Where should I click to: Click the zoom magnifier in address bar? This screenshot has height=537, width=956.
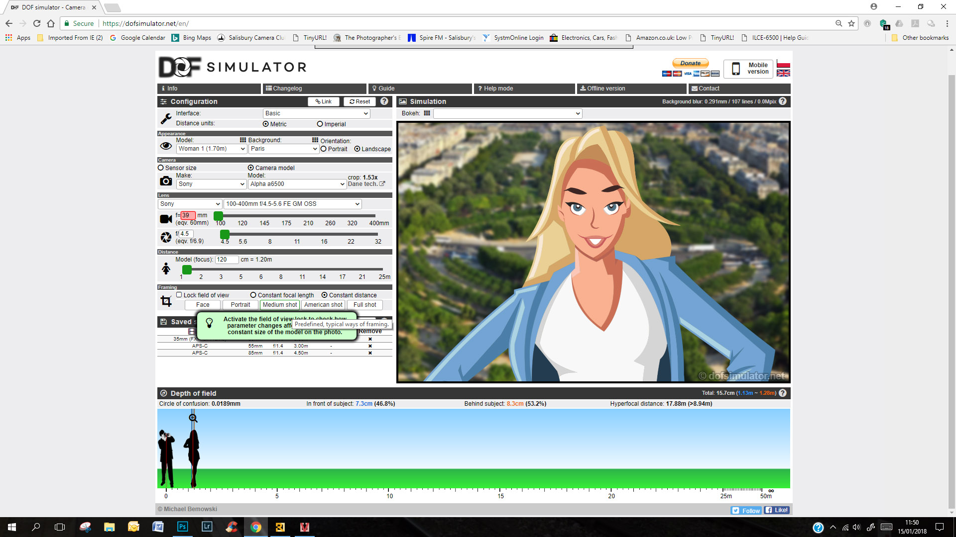[839, 23]
